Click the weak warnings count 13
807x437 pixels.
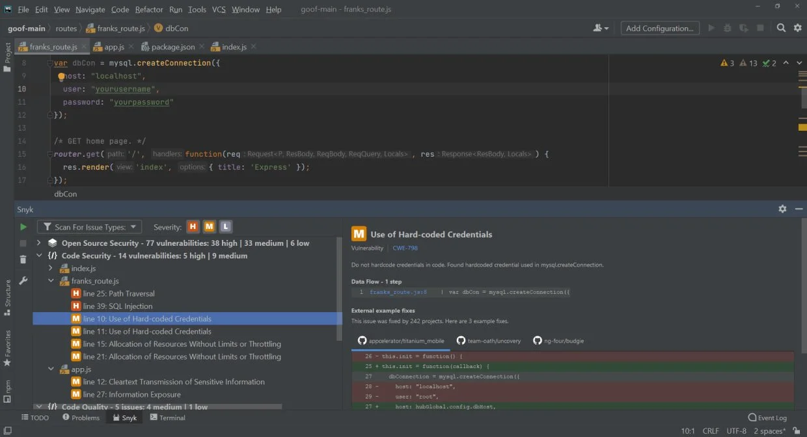pos(748,63)
